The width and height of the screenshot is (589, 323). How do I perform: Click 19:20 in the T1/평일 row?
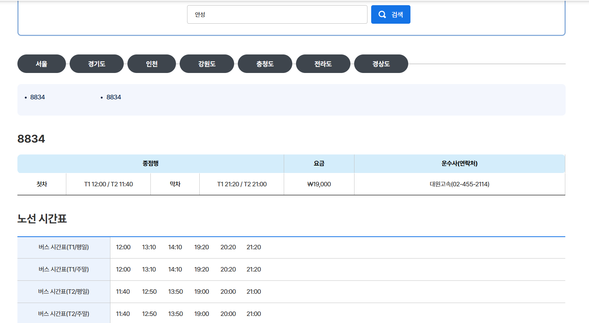tap(202, 247)
